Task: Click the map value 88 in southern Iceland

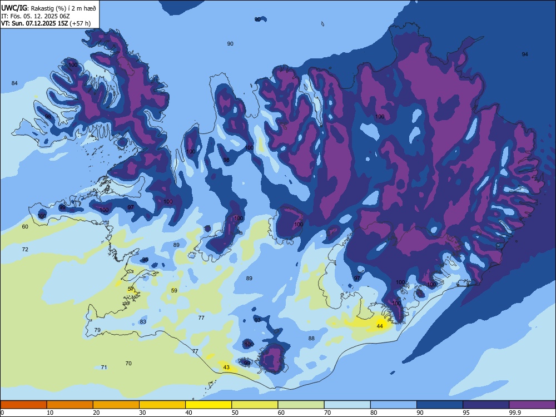Action: [x=311, y=338]
